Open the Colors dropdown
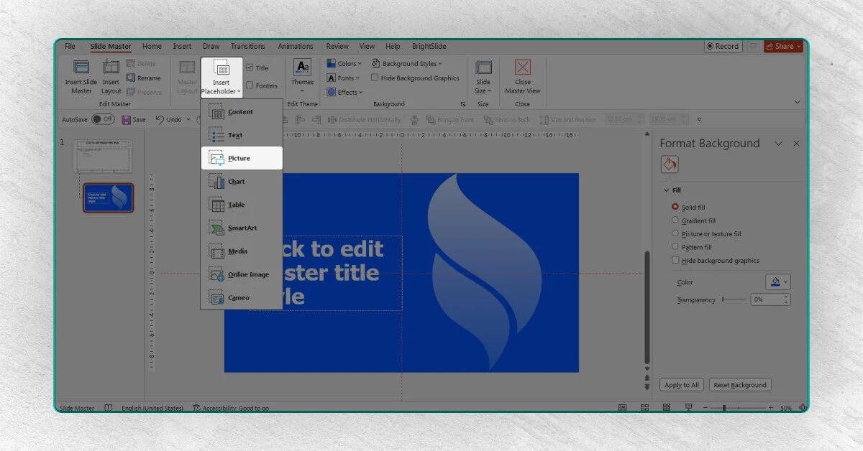Image resolution: width=863 pixels, height=451 pixels. (345, 64)
